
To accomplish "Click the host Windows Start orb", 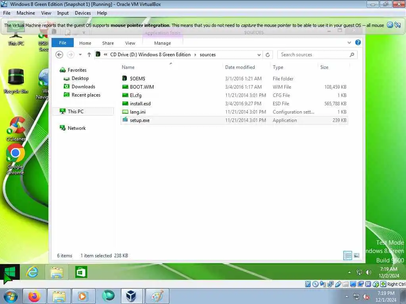I will pos(11,296).
